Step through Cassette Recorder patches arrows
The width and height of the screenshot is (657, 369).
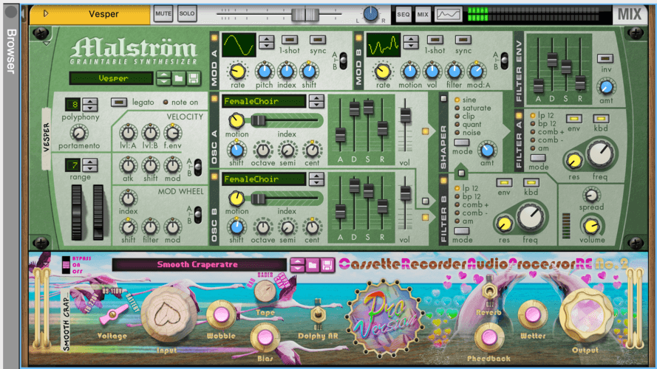click(x=298, y=265)
